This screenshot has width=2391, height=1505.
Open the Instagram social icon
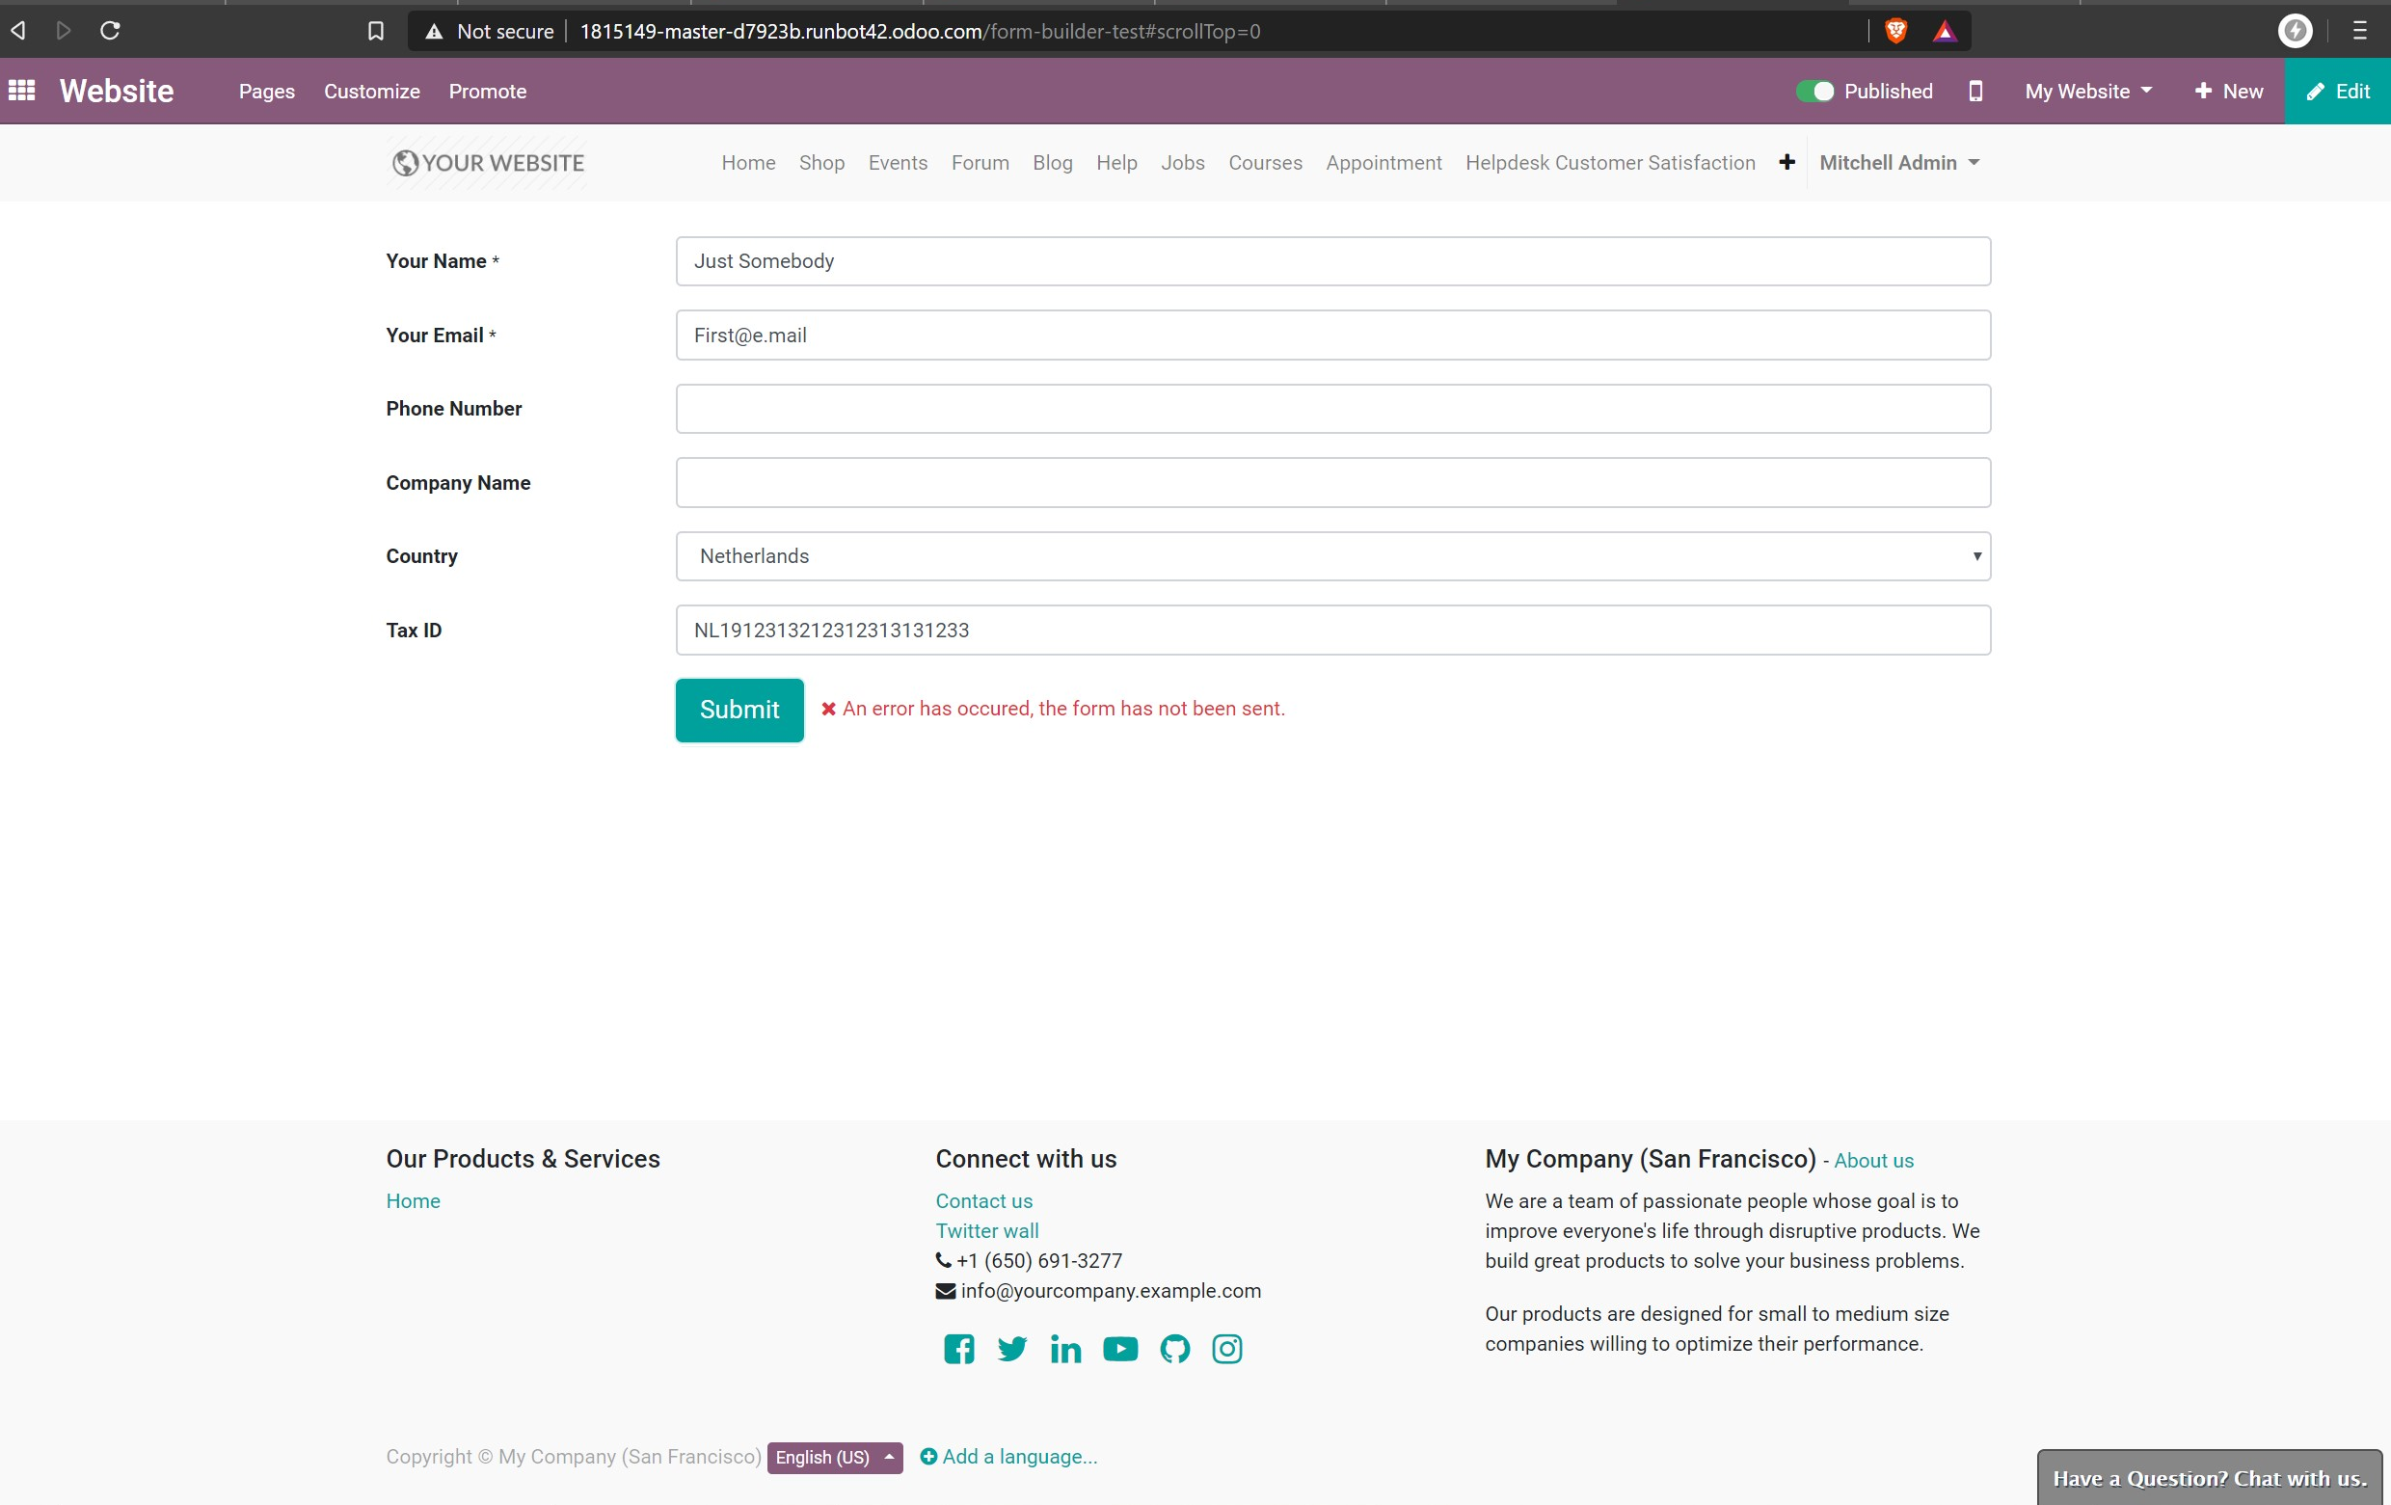[1227, 1348]
